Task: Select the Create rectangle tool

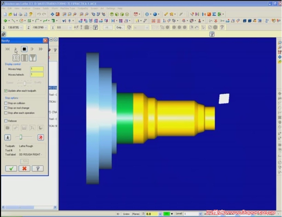Action: click(x=29, y=21)
